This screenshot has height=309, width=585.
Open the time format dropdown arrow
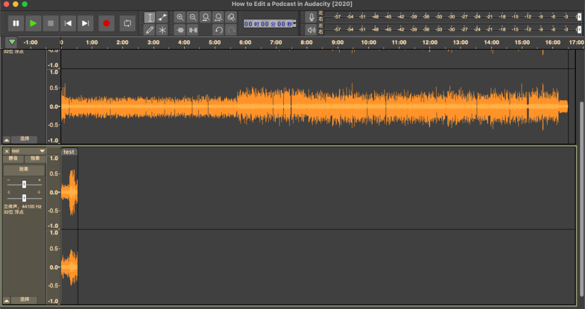295,23
